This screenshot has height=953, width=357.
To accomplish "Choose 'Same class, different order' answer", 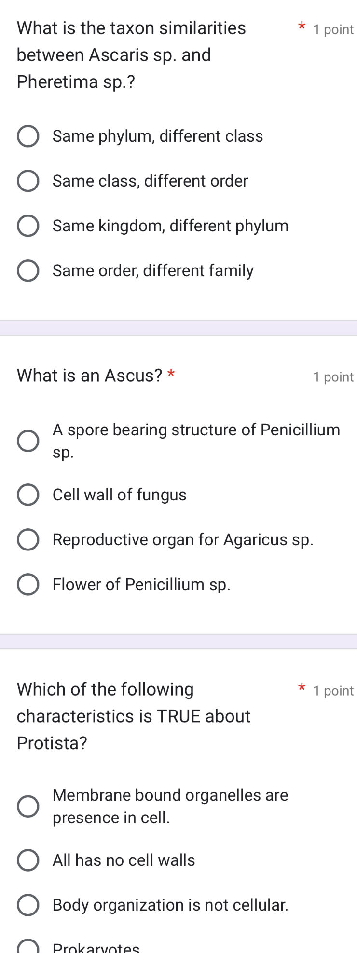I will click(x=28, y=181).
